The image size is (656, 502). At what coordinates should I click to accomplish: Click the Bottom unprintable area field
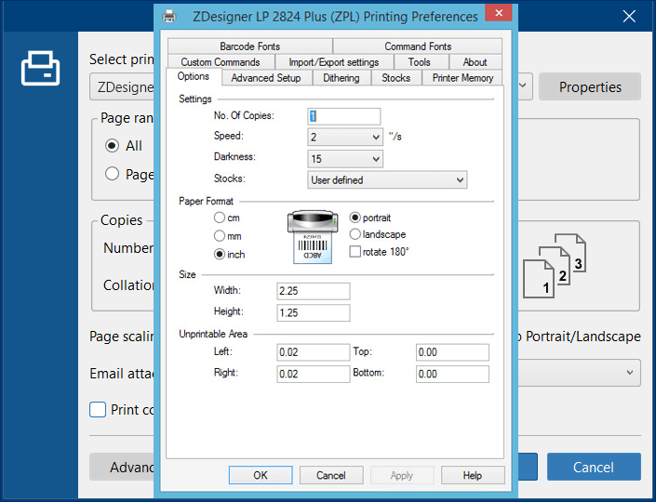tap(452, 374)
